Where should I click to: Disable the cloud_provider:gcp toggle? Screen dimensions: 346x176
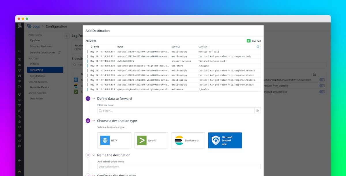click(322, 92)
